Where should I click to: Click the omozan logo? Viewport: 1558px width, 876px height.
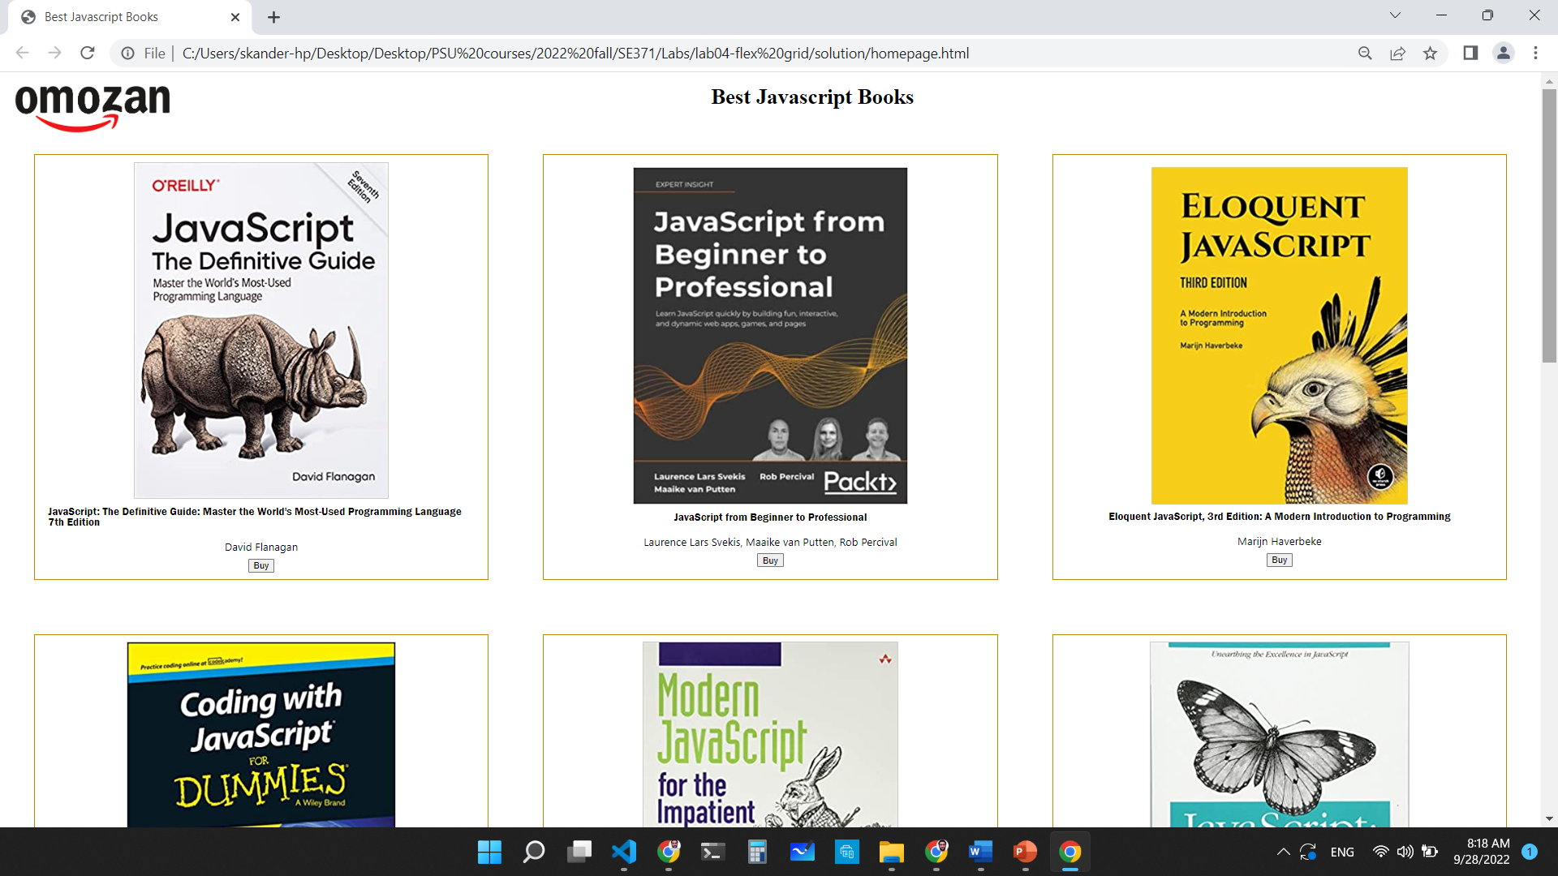pyautogui.click(x=93, y=106)
